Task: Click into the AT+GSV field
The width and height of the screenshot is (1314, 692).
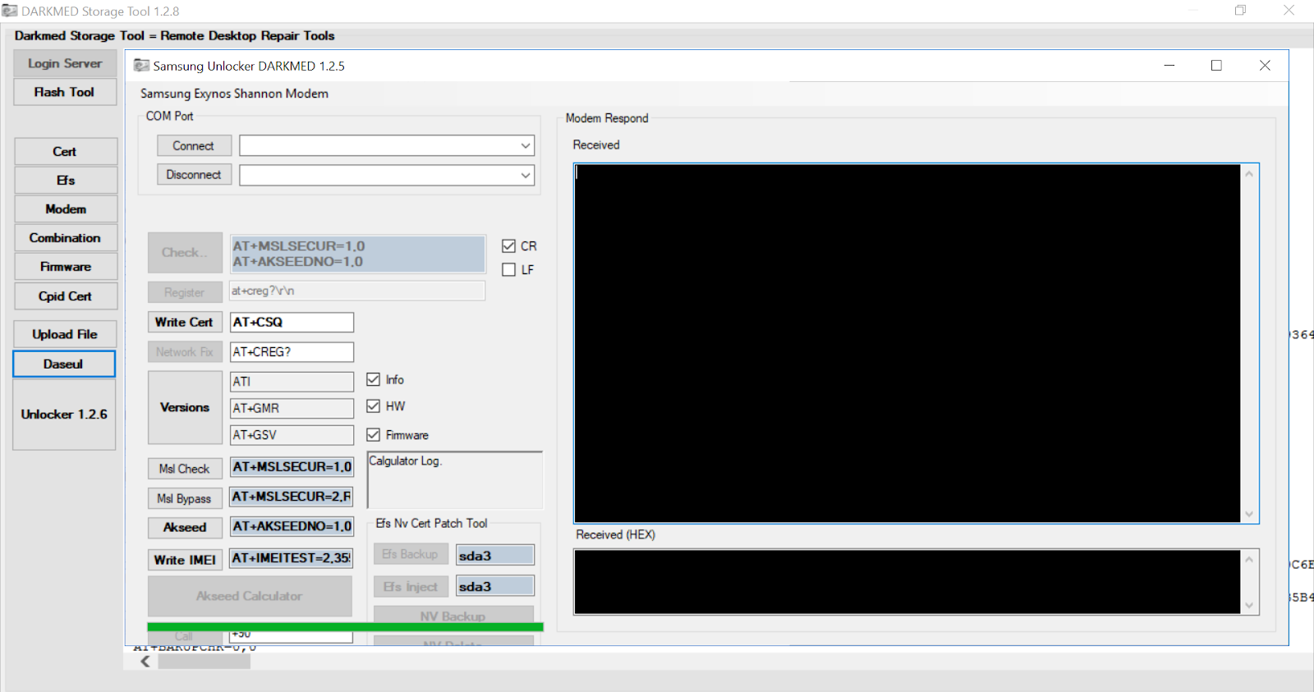Action: (x=292, y=435)
